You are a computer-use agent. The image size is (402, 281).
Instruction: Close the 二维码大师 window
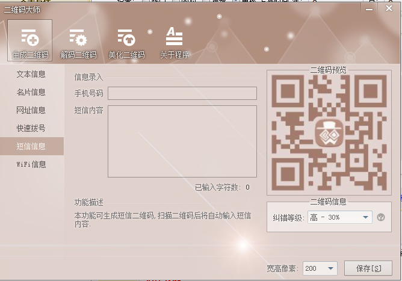[x=388, y=8]
